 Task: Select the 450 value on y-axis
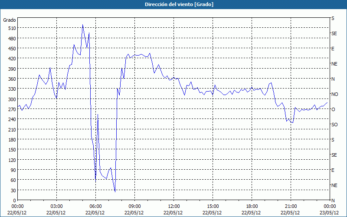pyautogui.click(x=12, y=49)
